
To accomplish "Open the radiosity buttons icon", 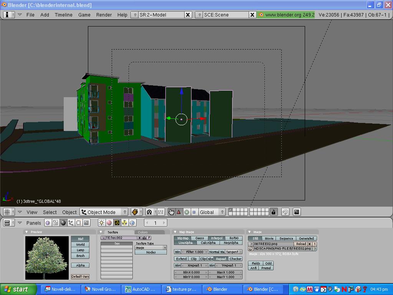I will point(125,223).
